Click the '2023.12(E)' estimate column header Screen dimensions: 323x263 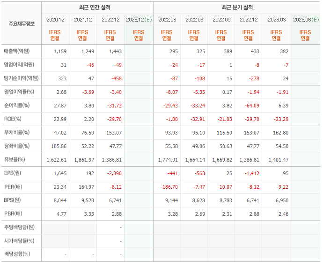coord(139,20)
